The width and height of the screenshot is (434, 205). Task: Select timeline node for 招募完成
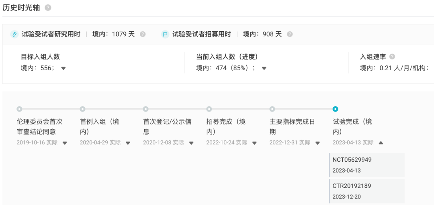pyautogui.click(x=209, y=109)
